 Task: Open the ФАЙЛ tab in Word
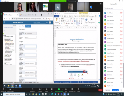pyautogui.click(x=56, y=16)
